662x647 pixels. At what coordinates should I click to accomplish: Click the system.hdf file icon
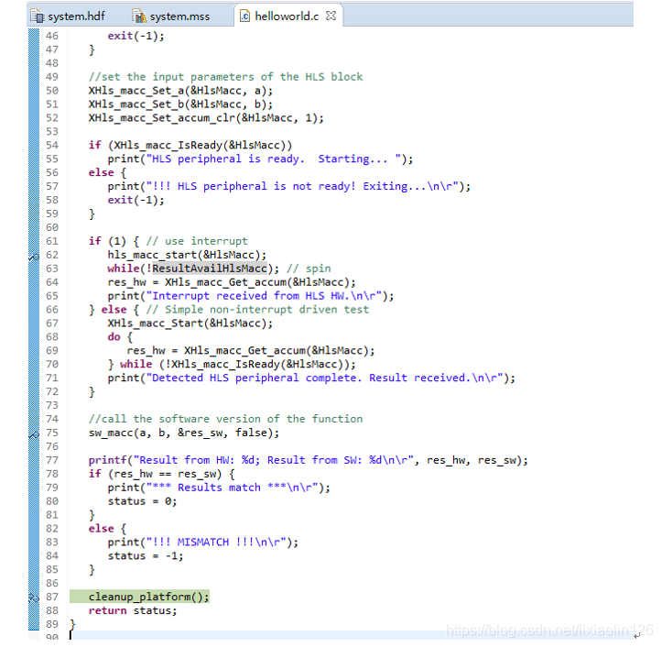pyautogui.click(x=38, y=16)
